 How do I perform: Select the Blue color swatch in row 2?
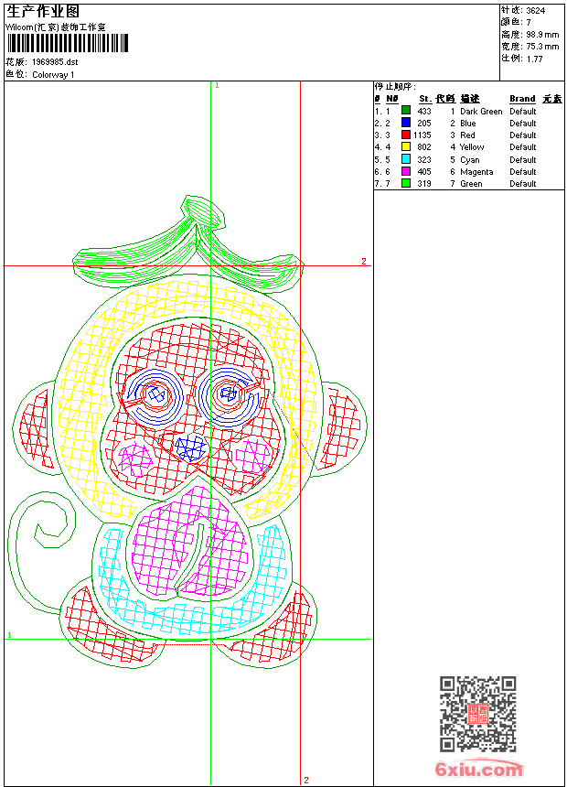click(x=406, y=123)
